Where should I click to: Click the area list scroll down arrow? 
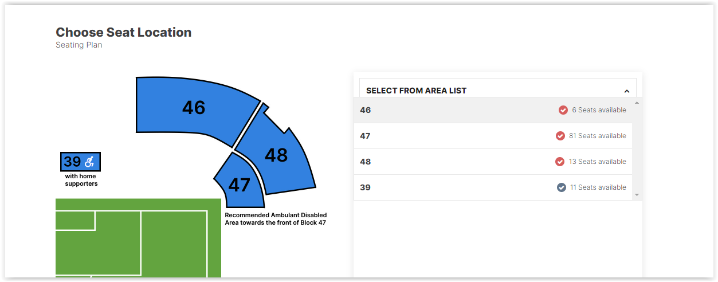tap(637, 195)
